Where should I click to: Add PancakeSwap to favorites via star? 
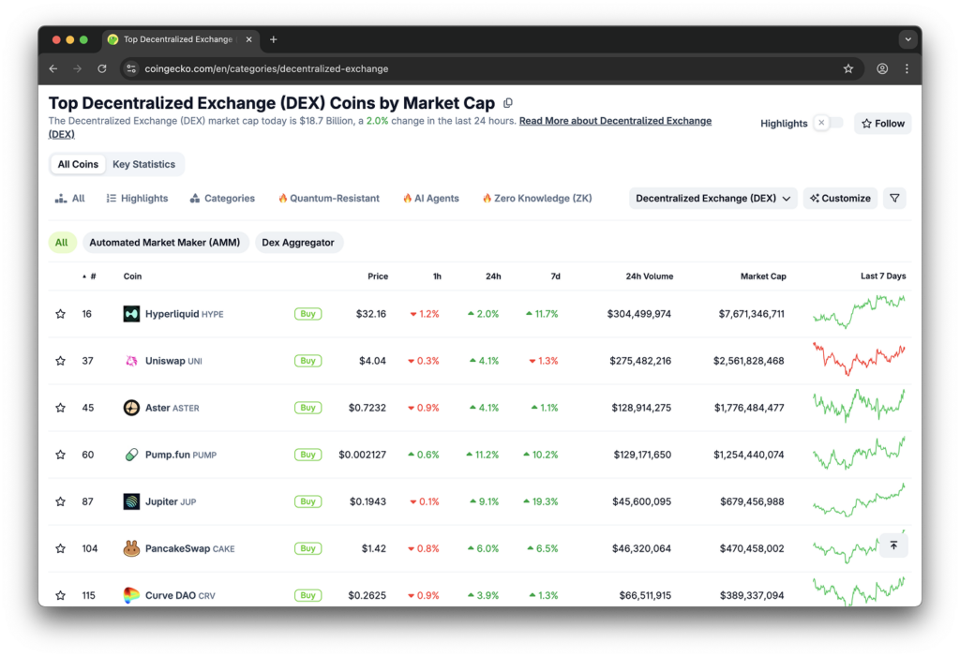coord(60,548)
